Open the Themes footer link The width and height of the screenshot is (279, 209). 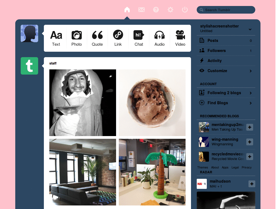[202, 167]
